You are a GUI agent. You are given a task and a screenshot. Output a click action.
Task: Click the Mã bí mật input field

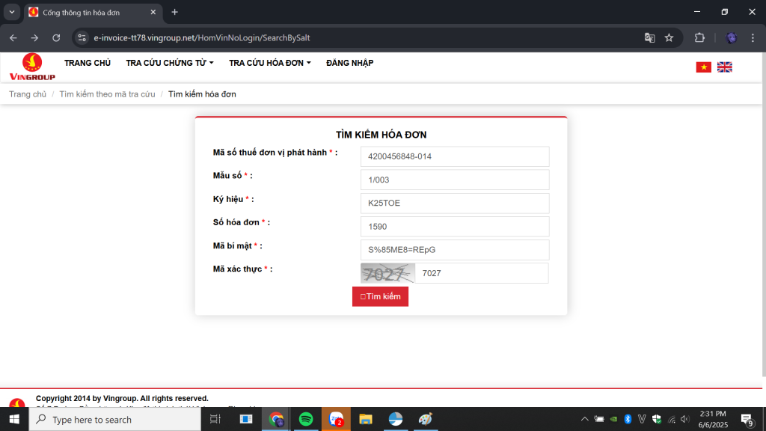point(455,250)
